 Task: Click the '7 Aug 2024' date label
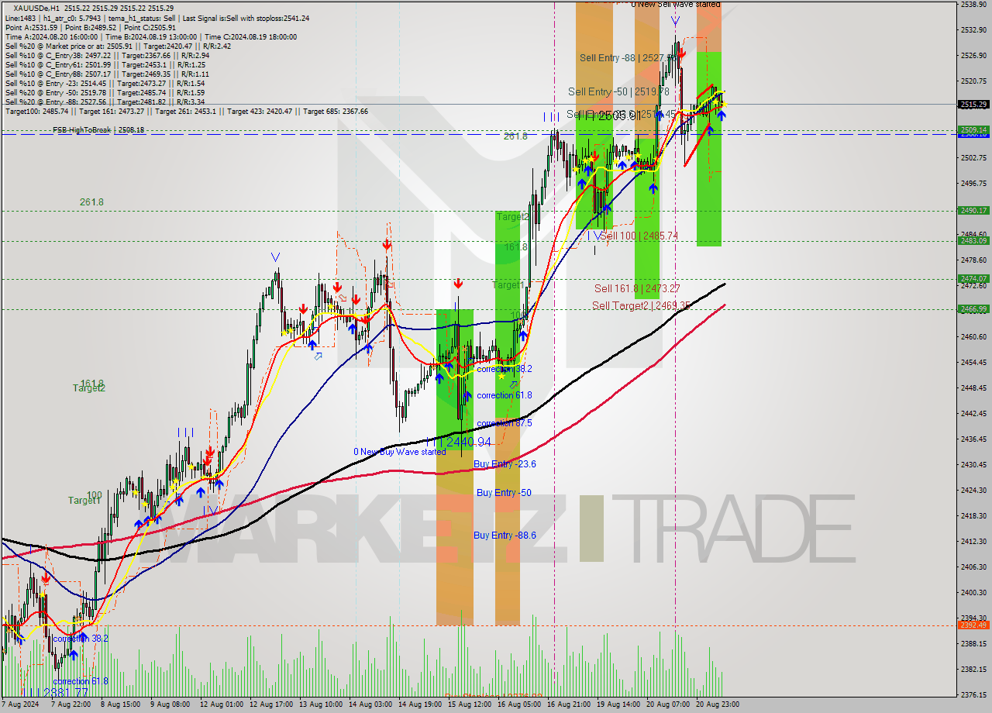click(20, 704)
